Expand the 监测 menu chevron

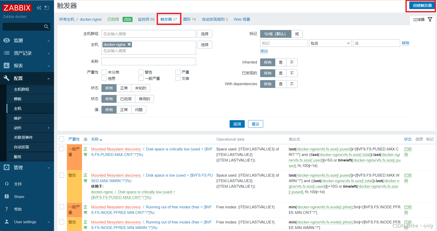49,41
